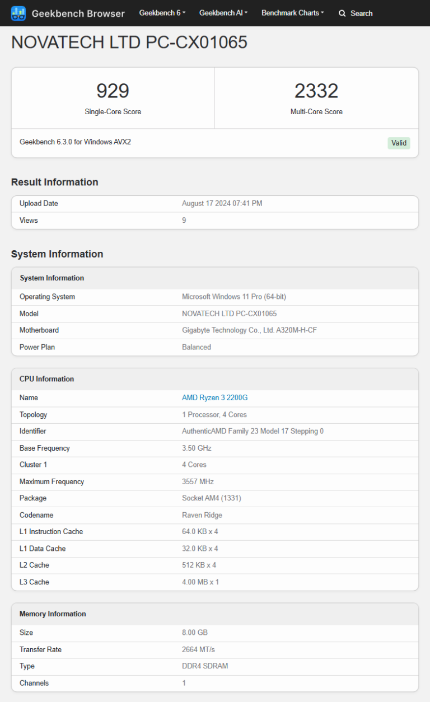Viewport: 430px width, 702px height.
Task: Click the Gigabyte A320M-H-CF motherboard value
Action: [x=249, y=330]
